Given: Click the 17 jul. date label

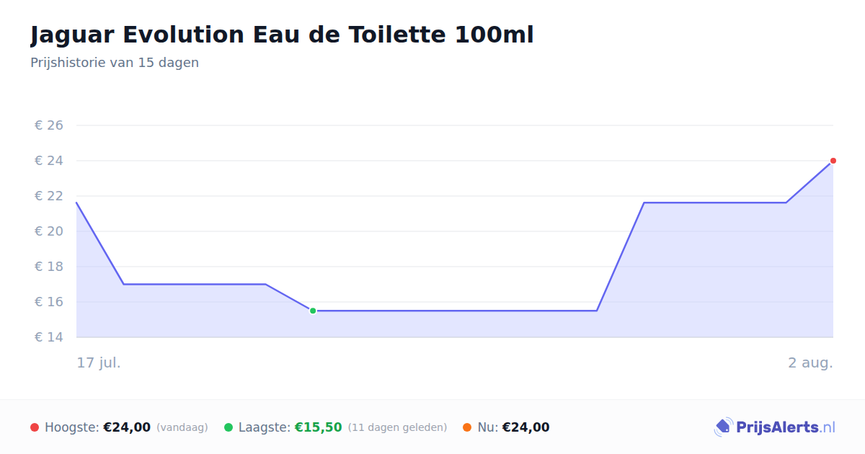Looking at the screenshot, I should coord(99,362).
